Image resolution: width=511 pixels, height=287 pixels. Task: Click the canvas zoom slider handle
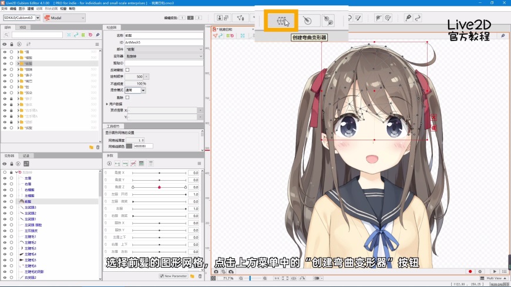click(250, 279)
